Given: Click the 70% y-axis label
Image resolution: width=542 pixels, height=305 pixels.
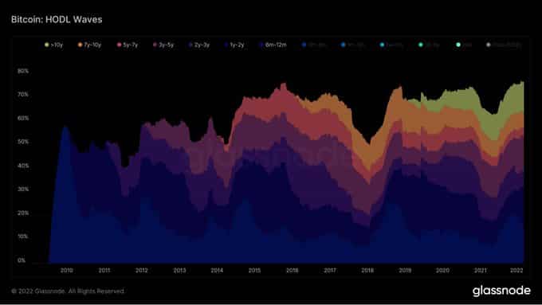Looking at the screenshot, I should point(23,95).
